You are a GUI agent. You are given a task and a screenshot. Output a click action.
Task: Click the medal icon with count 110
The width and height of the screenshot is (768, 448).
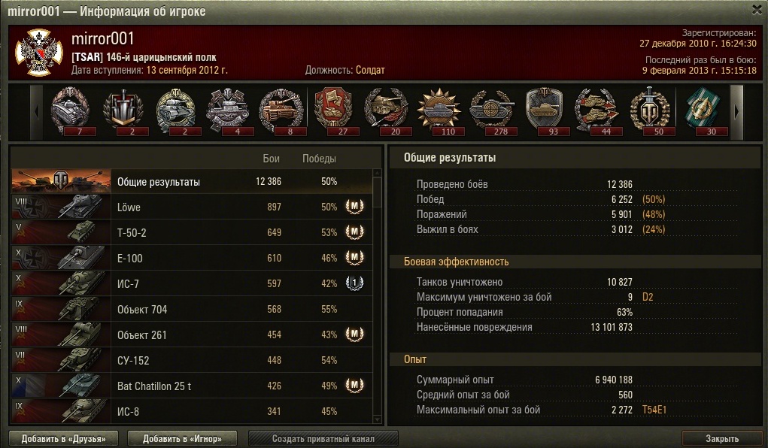click(x=439, y=111)
